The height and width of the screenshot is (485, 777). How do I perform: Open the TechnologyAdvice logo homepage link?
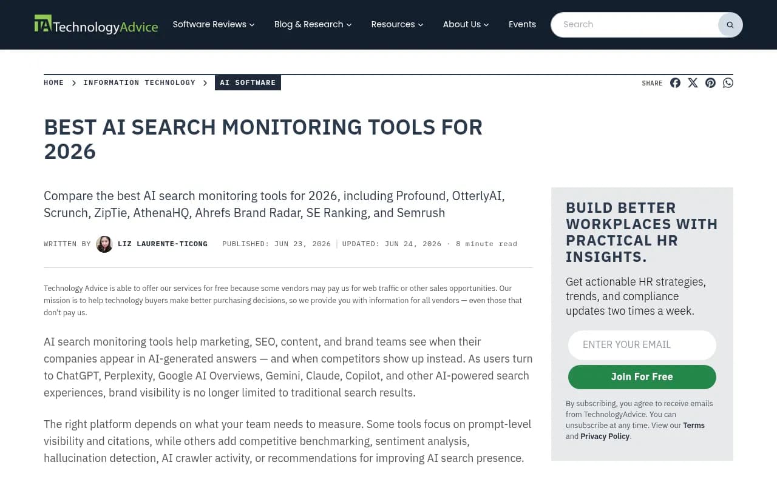click(96, 24)
